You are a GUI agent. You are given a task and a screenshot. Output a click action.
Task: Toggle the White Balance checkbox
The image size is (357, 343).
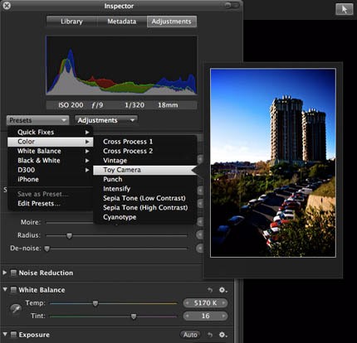click(x=13, y=290)
